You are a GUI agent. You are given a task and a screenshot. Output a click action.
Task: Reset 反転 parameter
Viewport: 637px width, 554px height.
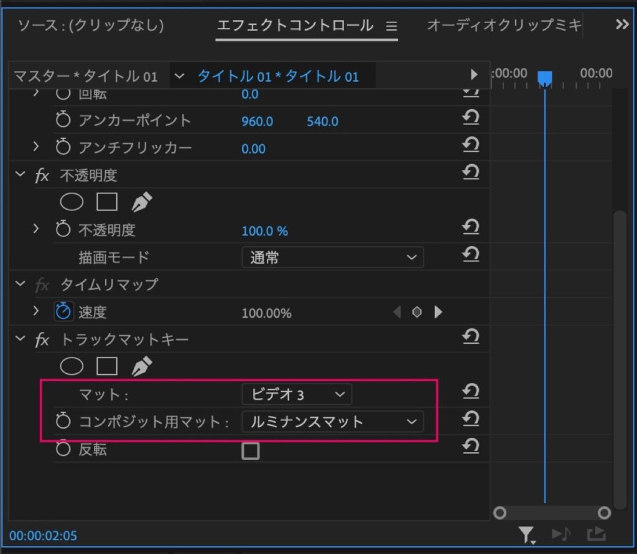[x=471, y=446]
